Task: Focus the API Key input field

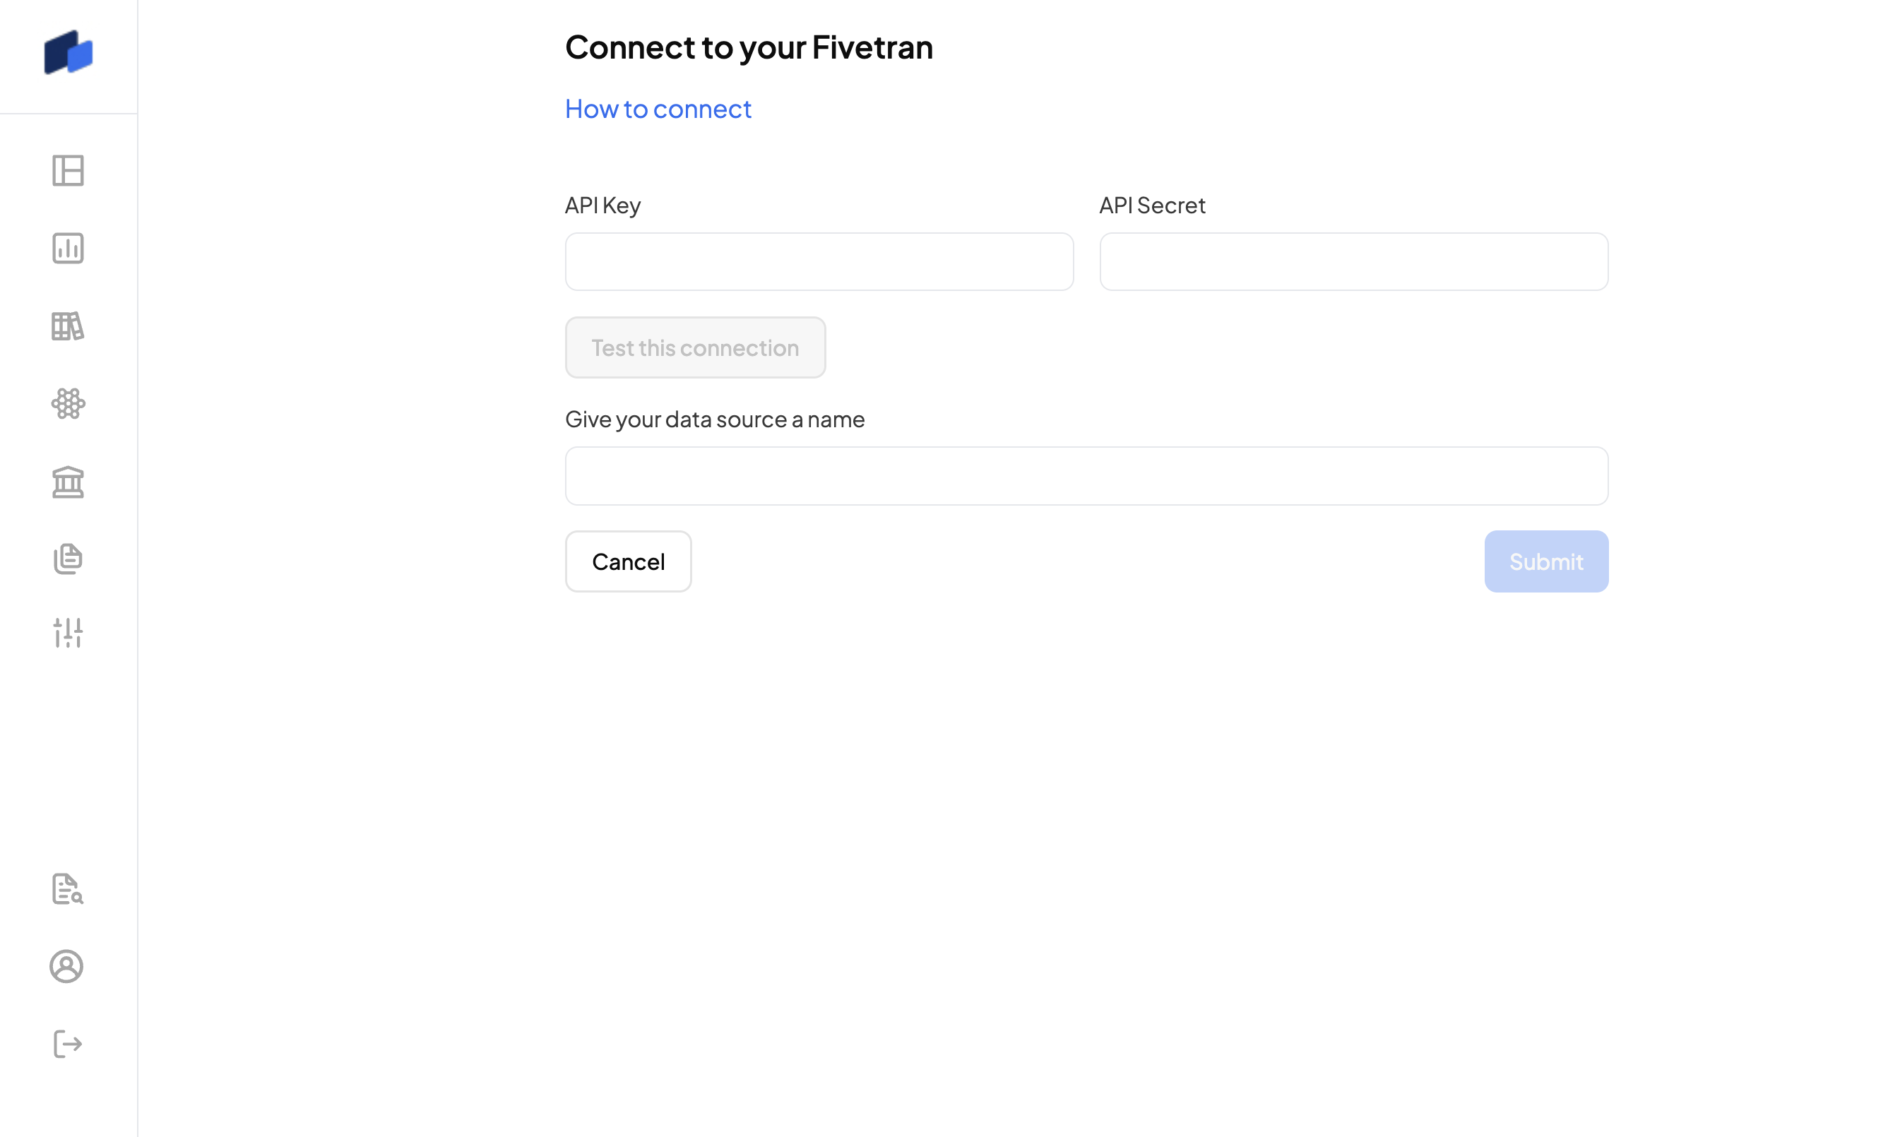Action: 819,262
